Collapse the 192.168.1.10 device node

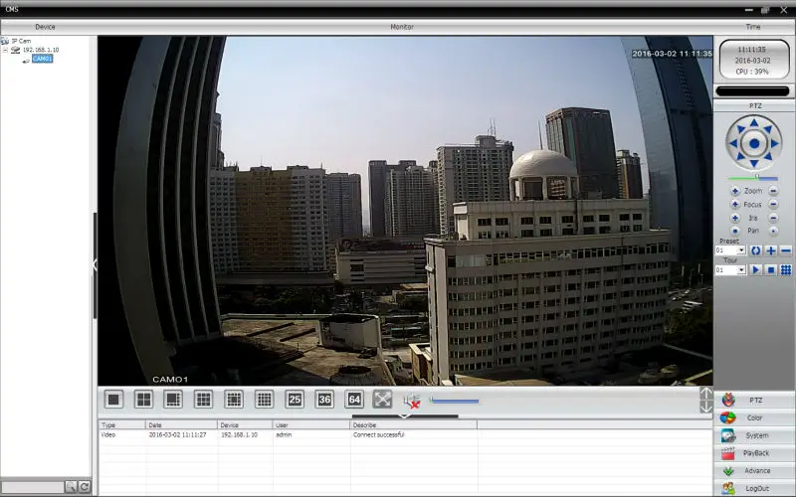click(x=5, y=50)
